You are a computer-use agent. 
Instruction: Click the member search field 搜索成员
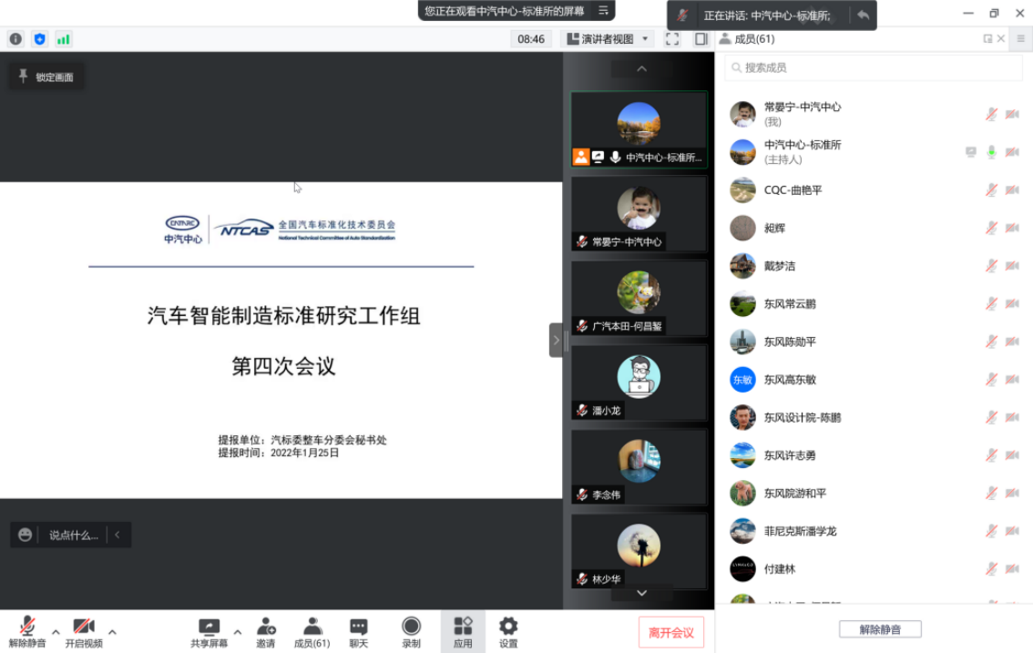tap(872, 67)
